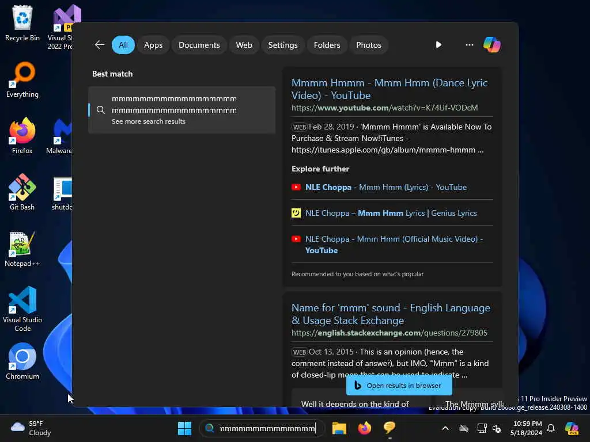Click the YouTube icon beside Lyrics result
This screenshot has height=442, width=590.
point(296,187)
